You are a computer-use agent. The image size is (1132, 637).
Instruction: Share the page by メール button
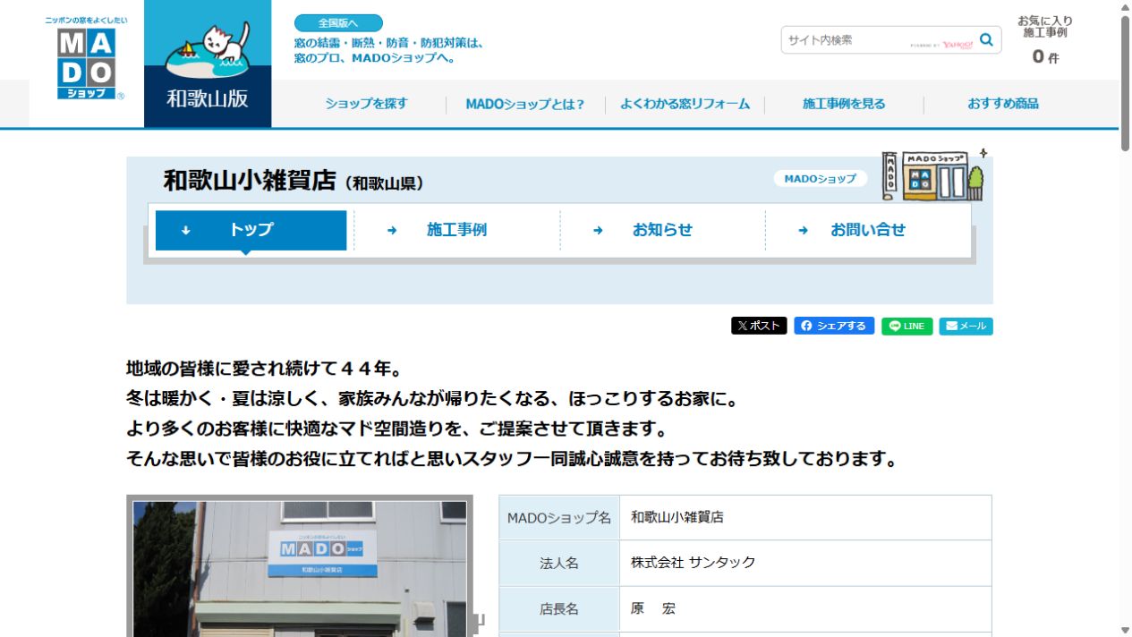(966, 326)
